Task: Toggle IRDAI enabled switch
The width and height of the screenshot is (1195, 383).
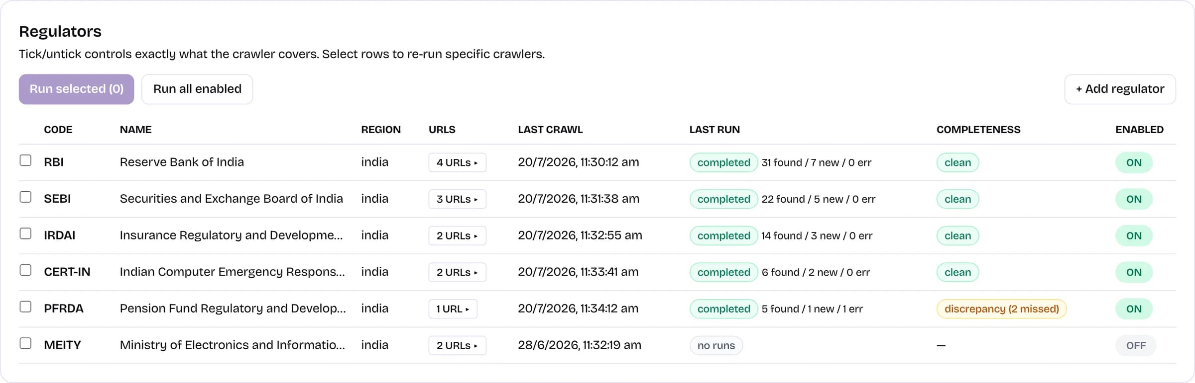Action: pyautogui.click(x=1134, y=236)
